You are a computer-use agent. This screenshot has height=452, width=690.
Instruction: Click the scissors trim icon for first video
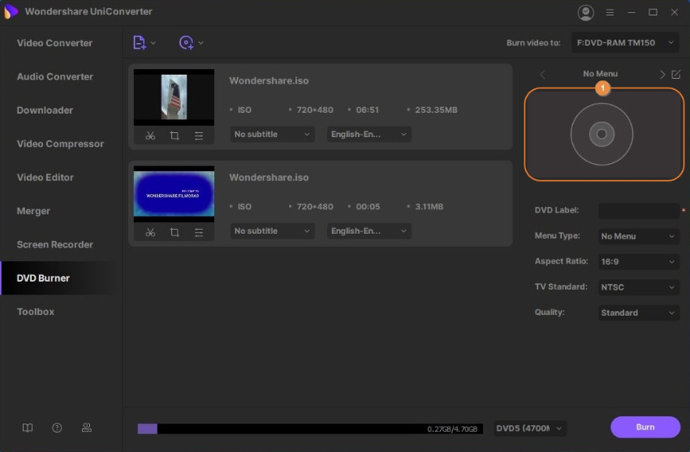click(x=150, y=136)
